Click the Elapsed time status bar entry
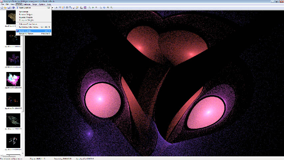Image resolution: width=284 pixels, height=160 pixels. pyautogui.click(x=38, y=159)
